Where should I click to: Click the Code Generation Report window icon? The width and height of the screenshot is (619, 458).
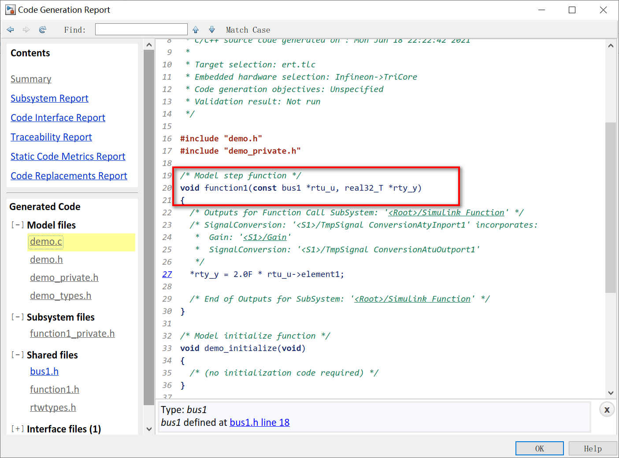[10, 10]
